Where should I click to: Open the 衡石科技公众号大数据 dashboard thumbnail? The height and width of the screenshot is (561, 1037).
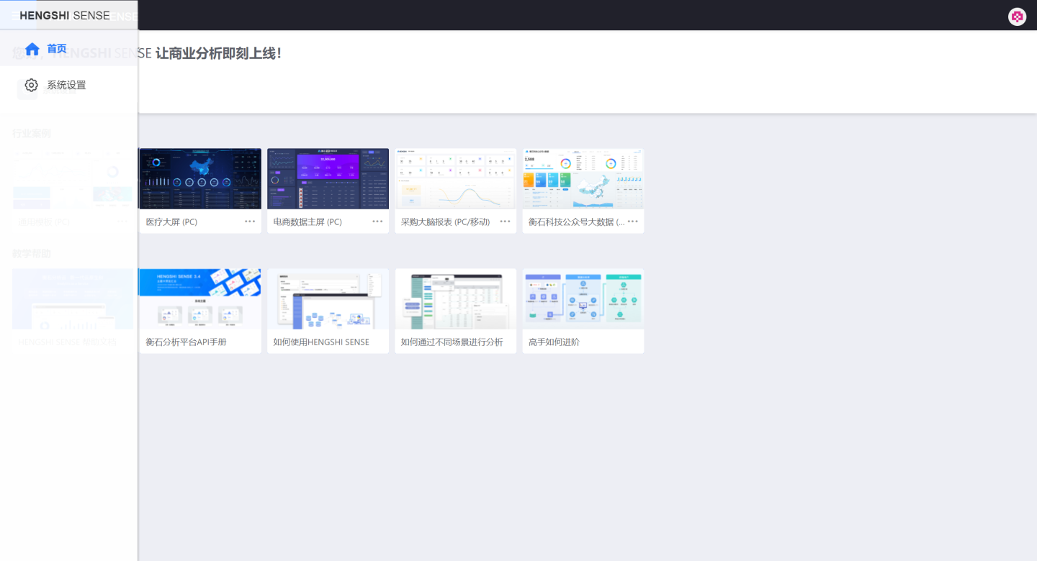pos(583,179)
